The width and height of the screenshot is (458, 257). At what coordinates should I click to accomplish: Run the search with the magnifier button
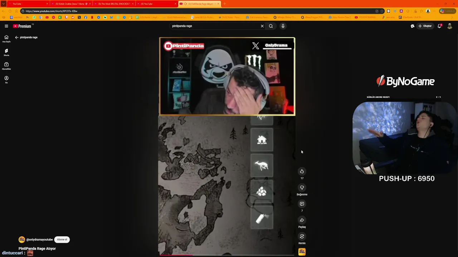[271, 26]
